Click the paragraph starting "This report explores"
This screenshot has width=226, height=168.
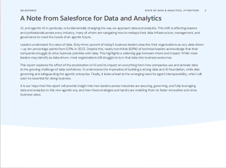click(x=111, y=72)
